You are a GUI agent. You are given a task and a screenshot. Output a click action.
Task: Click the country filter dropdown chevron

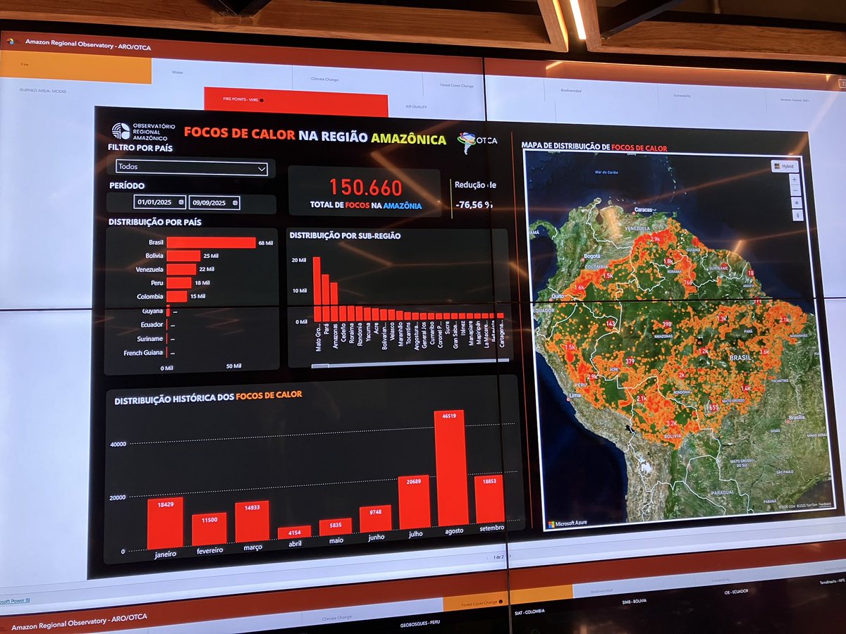[262, 169]
